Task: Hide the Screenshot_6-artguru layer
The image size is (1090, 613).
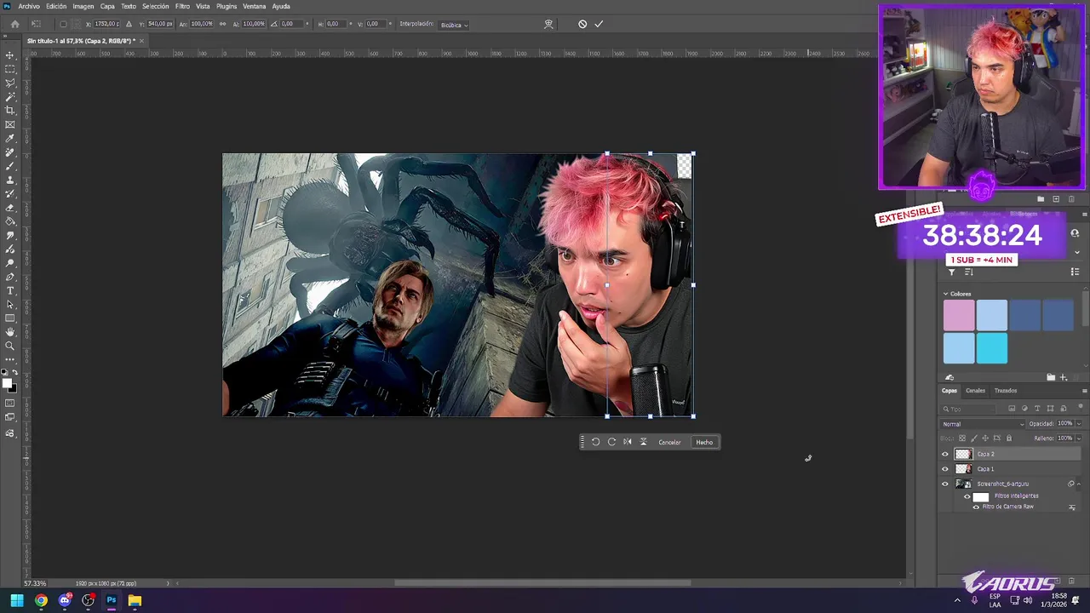Action: pyautogui.click(x=944, y=484)
